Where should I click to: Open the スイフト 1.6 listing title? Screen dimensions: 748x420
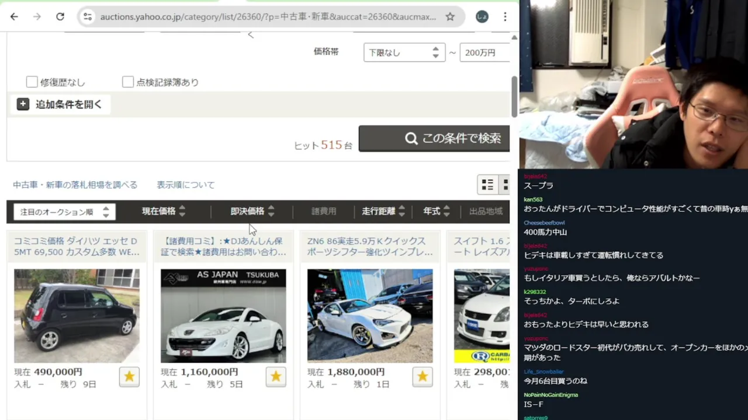tap(482, 246)
